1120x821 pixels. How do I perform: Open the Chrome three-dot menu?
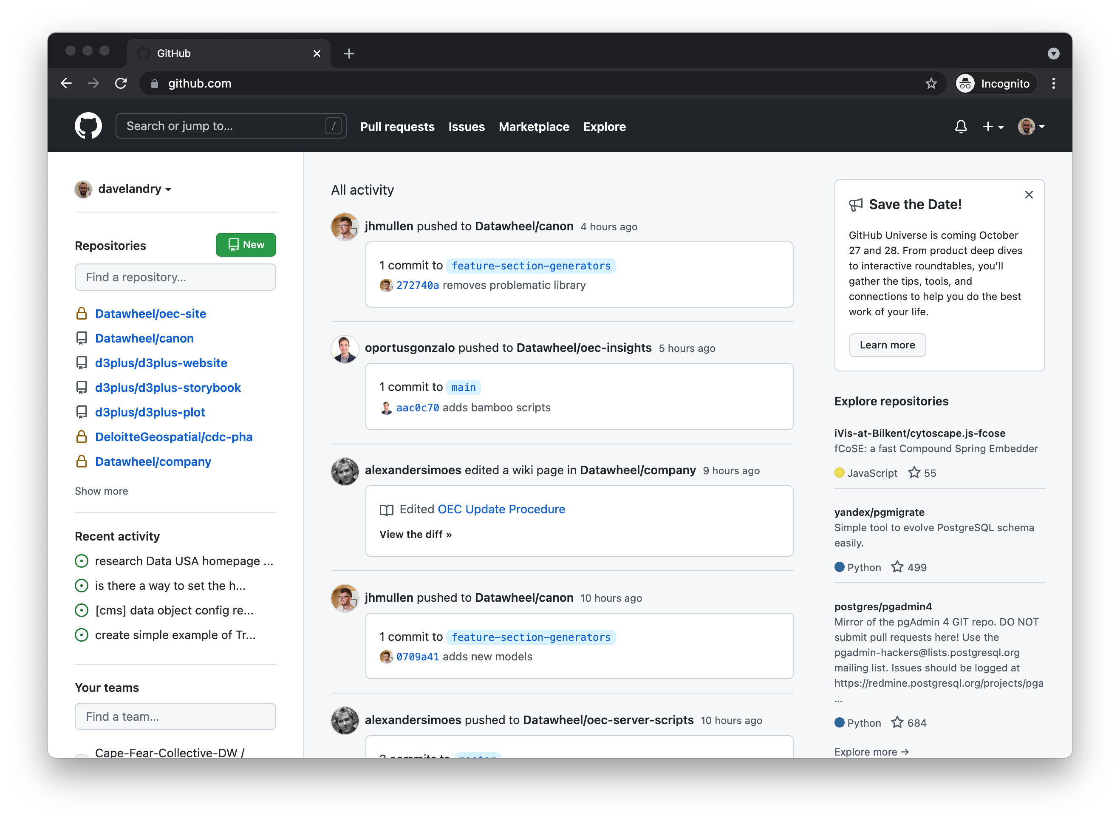click(x=1053, y=83)
